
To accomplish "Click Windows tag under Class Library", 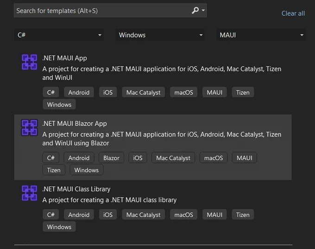I will pyautogui.click(x=59, y=227).
